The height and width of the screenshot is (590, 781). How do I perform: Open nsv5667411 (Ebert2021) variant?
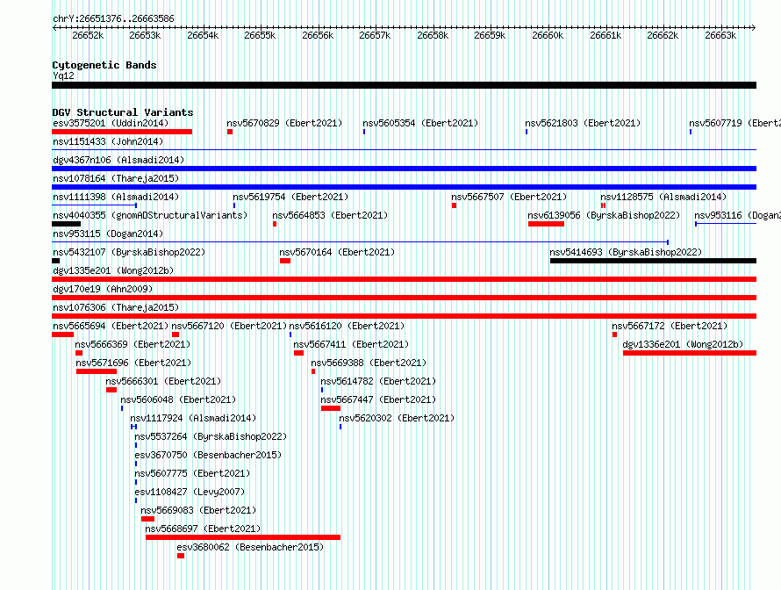coord(351,344)
